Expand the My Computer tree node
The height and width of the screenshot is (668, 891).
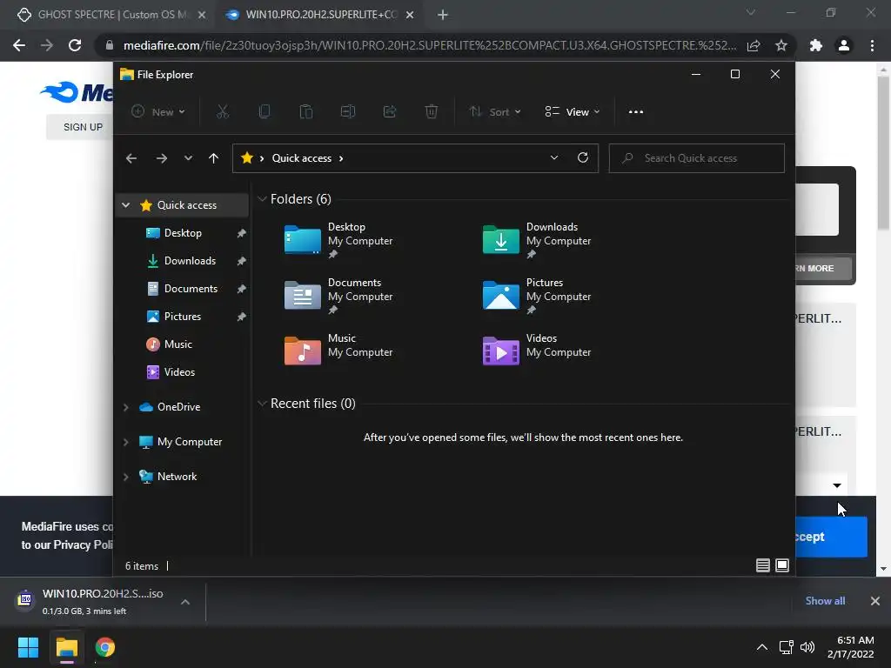[x=126, y=442]
